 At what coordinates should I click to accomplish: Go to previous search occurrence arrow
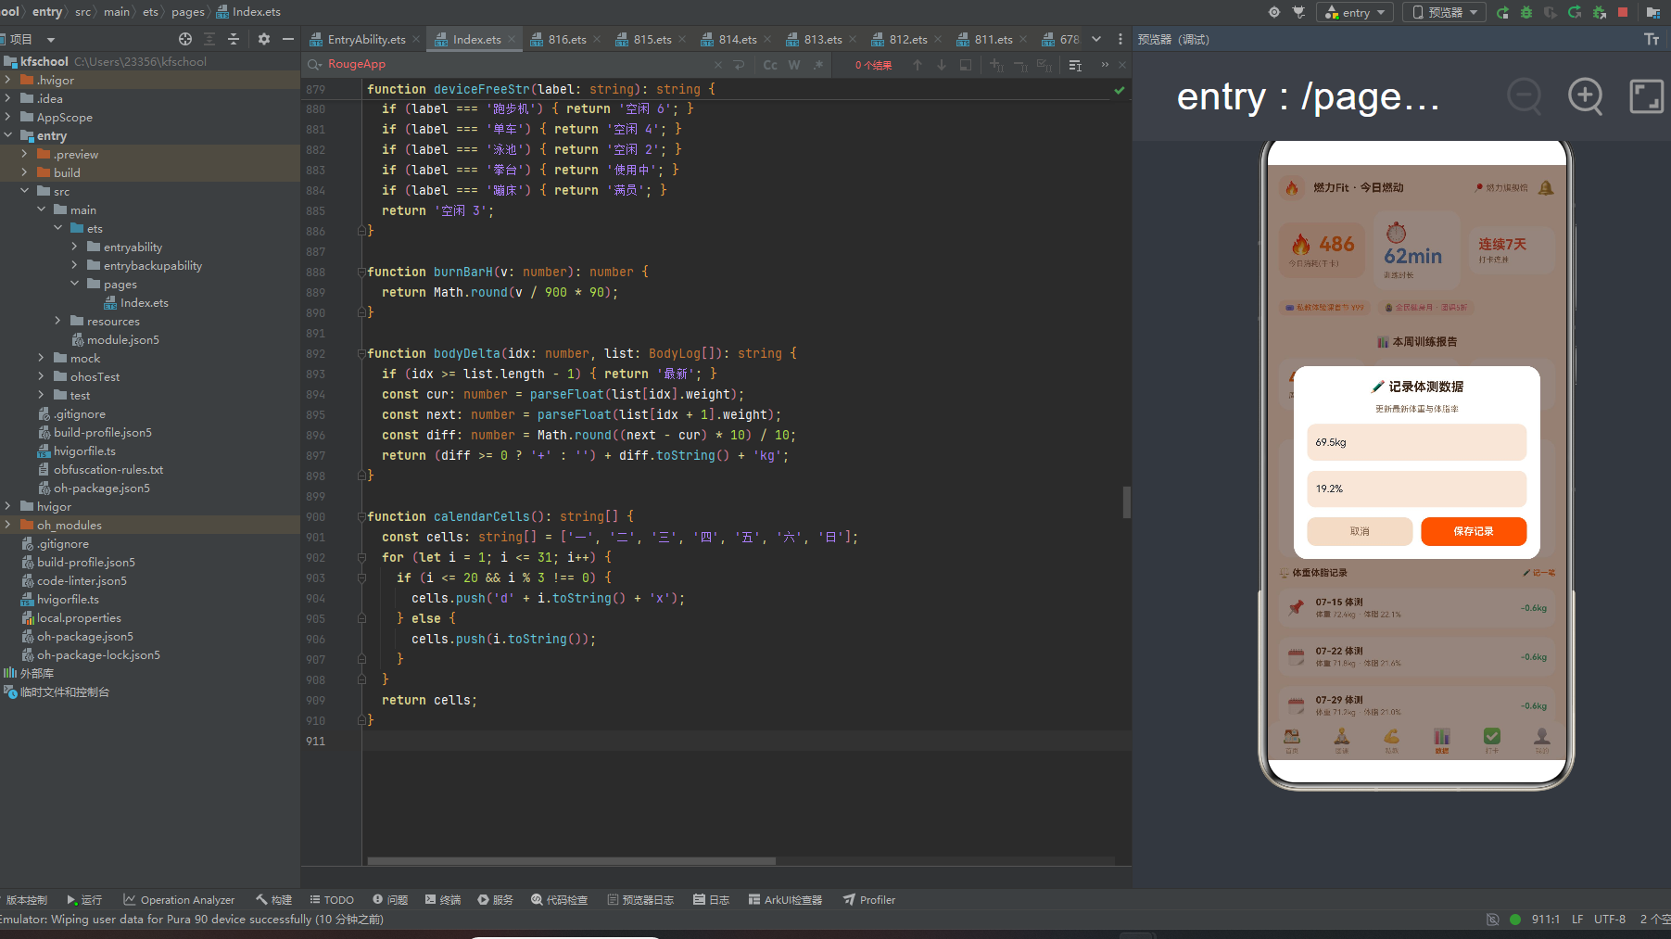point(918,65)
